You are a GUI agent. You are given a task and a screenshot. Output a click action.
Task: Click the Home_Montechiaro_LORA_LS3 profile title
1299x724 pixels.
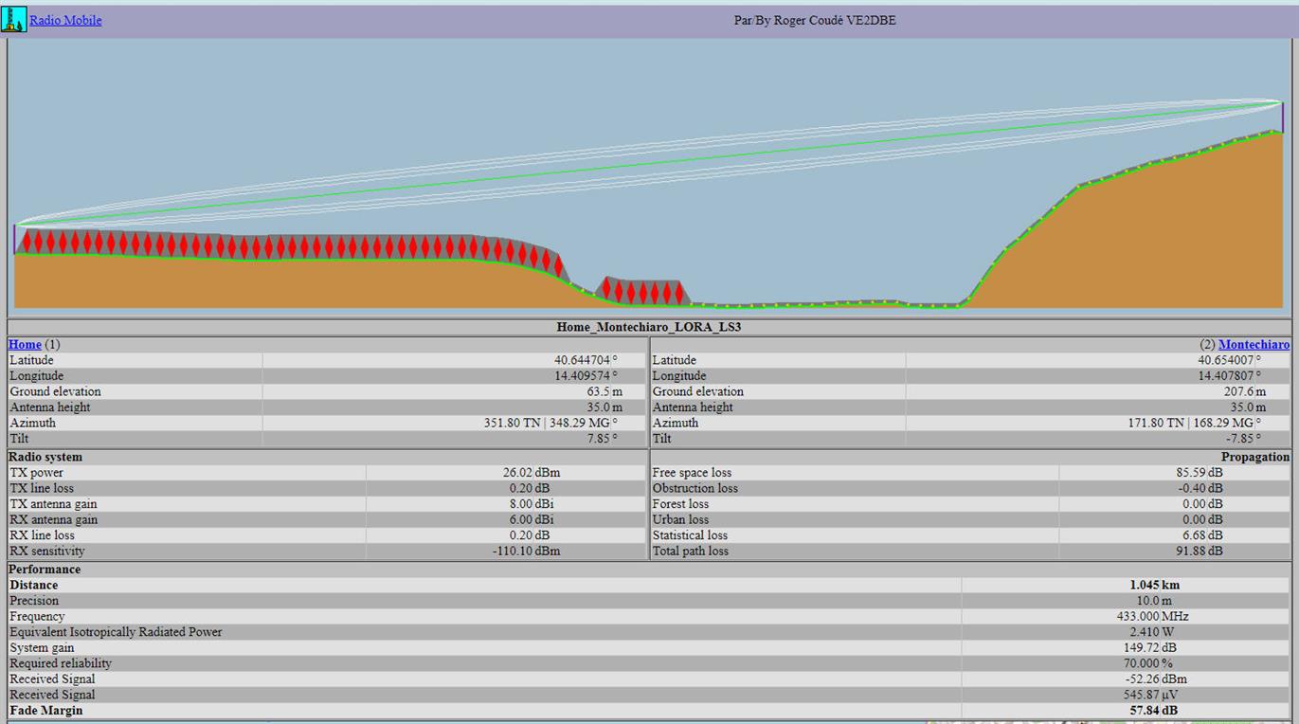[x=648, y=327]
